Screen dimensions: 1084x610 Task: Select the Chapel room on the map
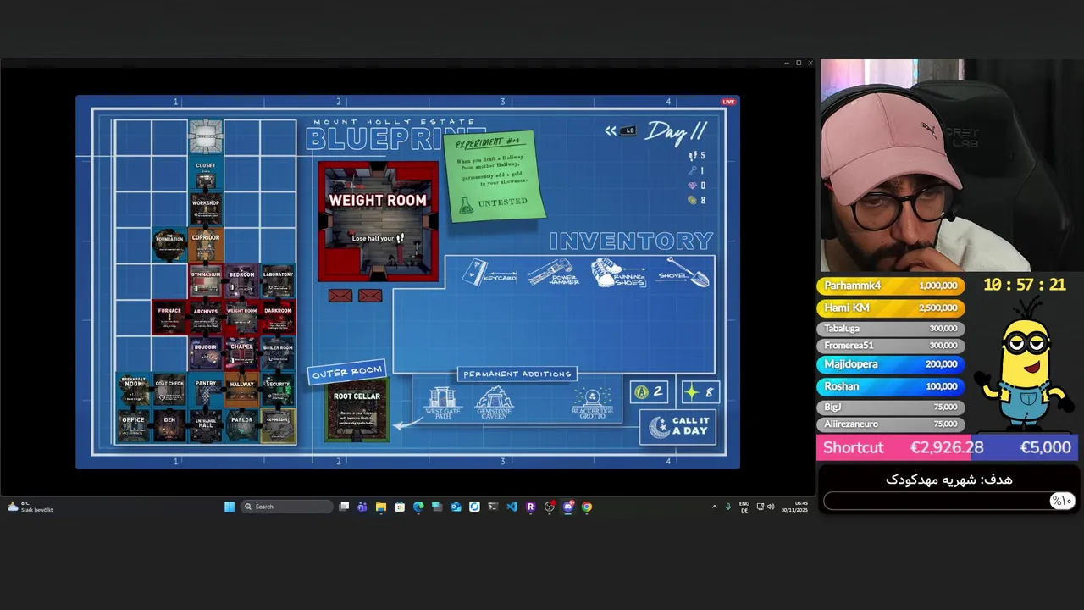tap(242, 354)
